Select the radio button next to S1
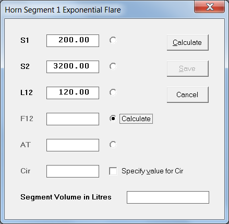This screenshot has width=229, height=224. 113,40
